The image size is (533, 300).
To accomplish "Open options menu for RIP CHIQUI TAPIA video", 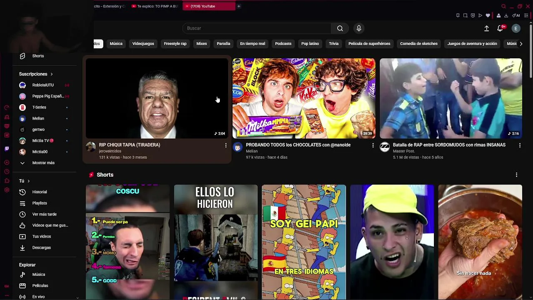I will pos(226,145).
